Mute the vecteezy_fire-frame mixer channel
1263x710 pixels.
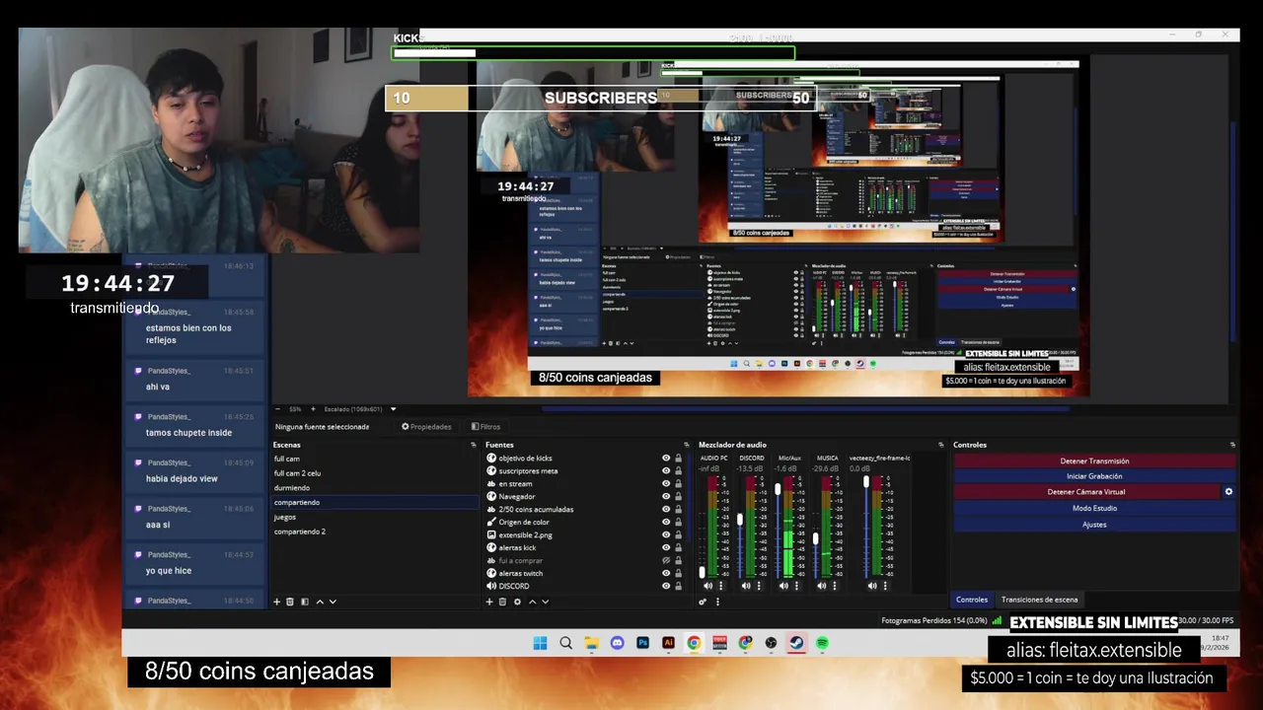click(872, 586)
